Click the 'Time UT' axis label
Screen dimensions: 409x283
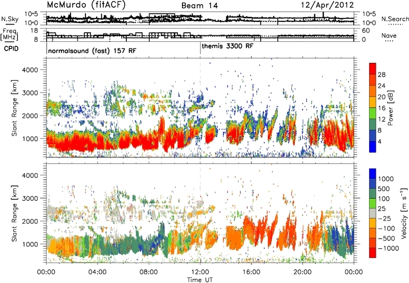click(200, 279)
